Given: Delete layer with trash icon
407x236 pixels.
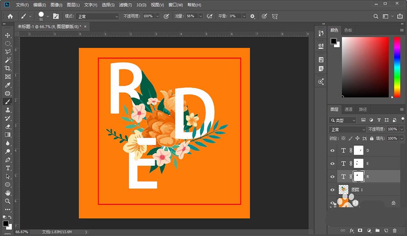Looking at the screenshot, I should [394, 230].
